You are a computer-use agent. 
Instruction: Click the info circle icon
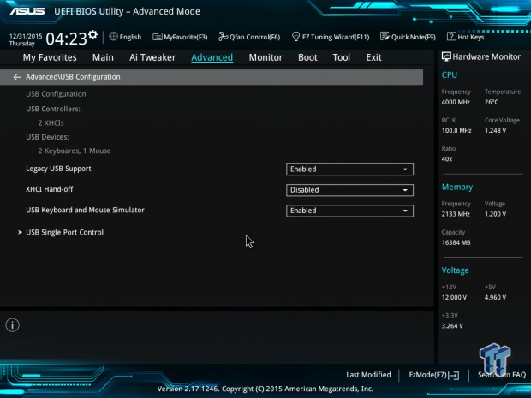pyautogui.click(x=13, y=325)
